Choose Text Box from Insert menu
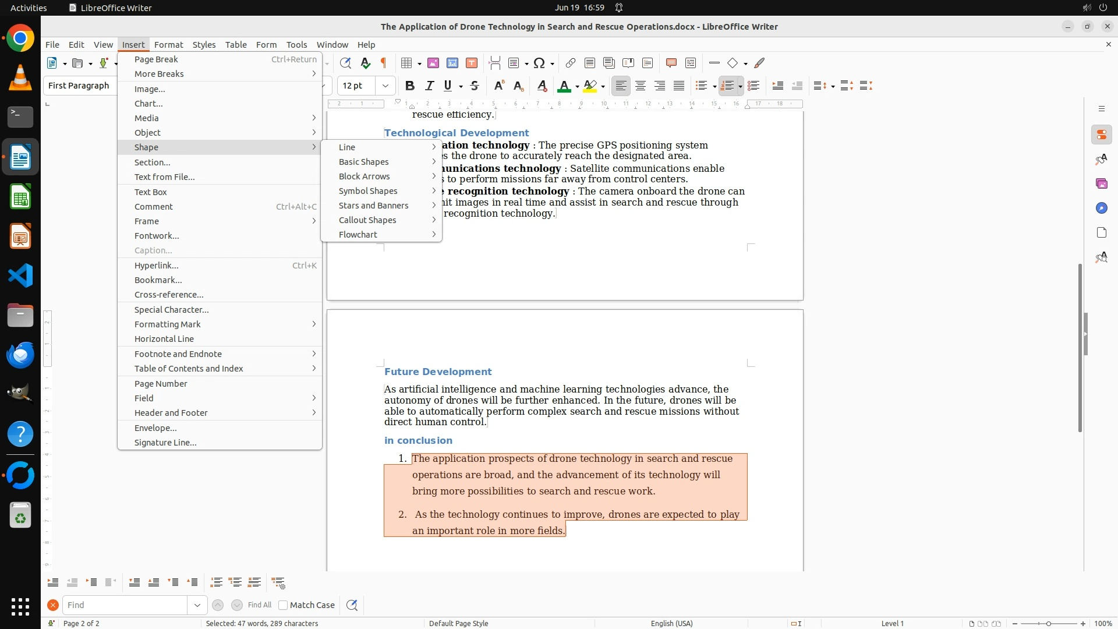 coord(151,192)
